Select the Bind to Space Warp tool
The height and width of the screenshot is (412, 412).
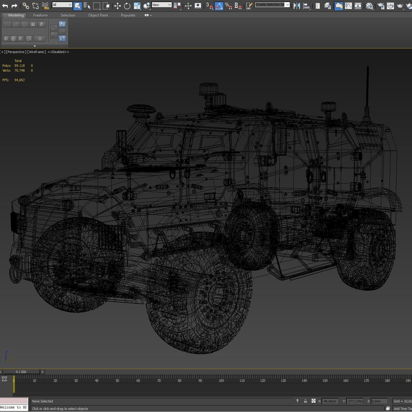pyautogui.click(x=45, y=5)
